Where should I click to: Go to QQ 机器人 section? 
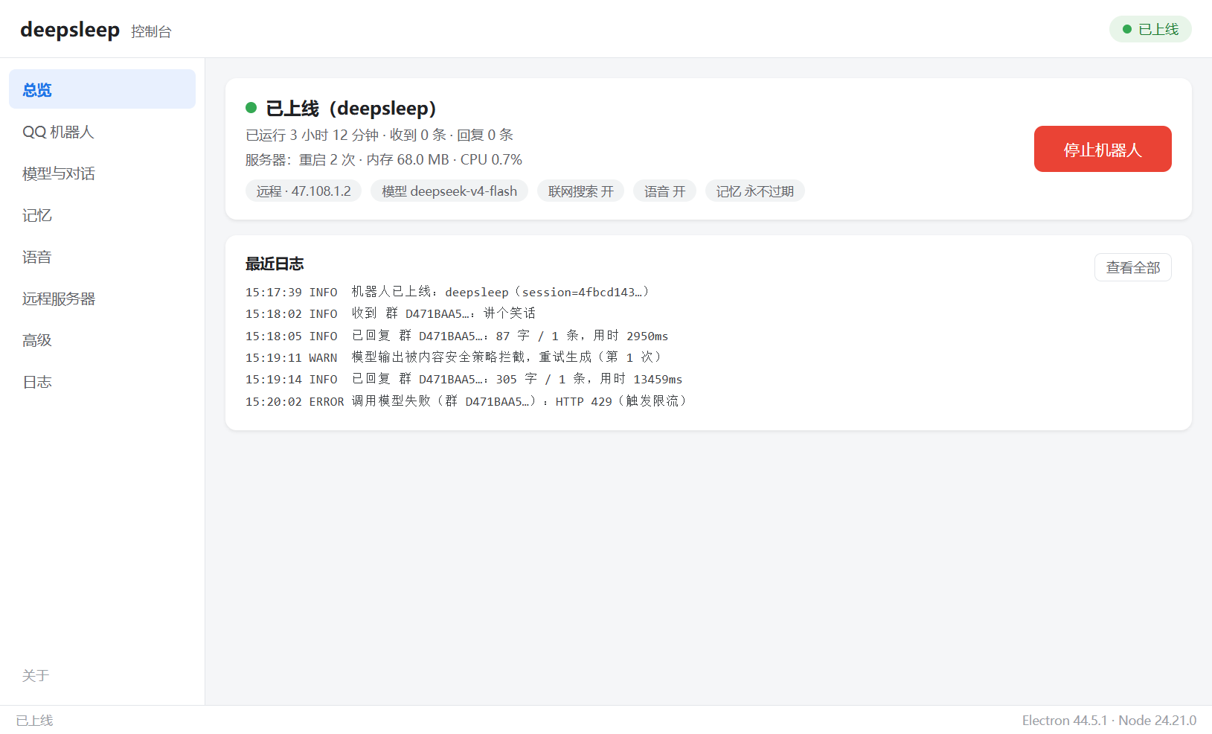pyautogui.click(x=102, y=132)
